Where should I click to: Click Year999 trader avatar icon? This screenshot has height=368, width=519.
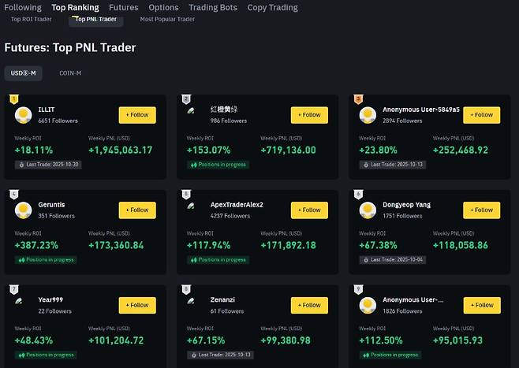[x=20, y=301]
